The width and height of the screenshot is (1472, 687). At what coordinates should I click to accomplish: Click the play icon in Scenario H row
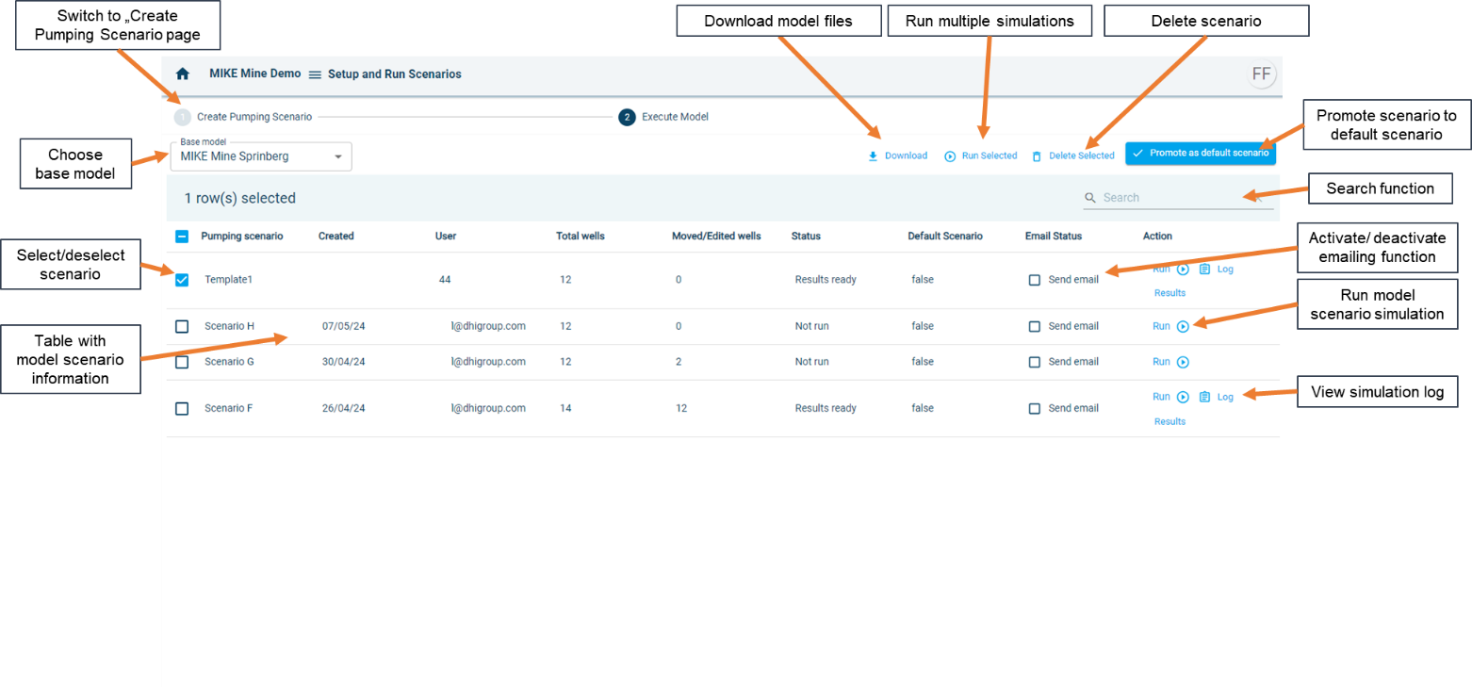pos(1183,326)
